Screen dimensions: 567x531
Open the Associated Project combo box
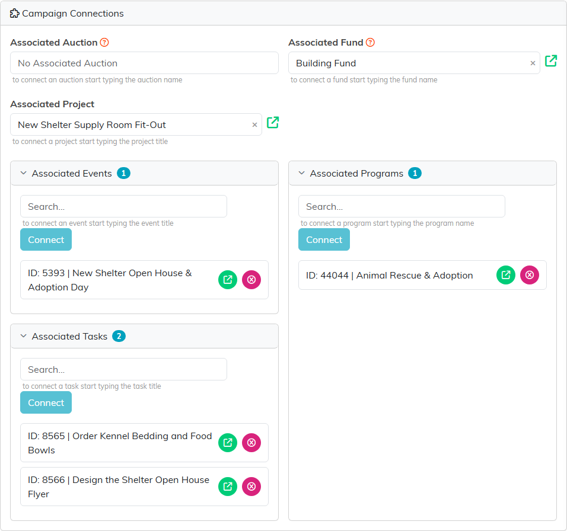click(136, 124)
